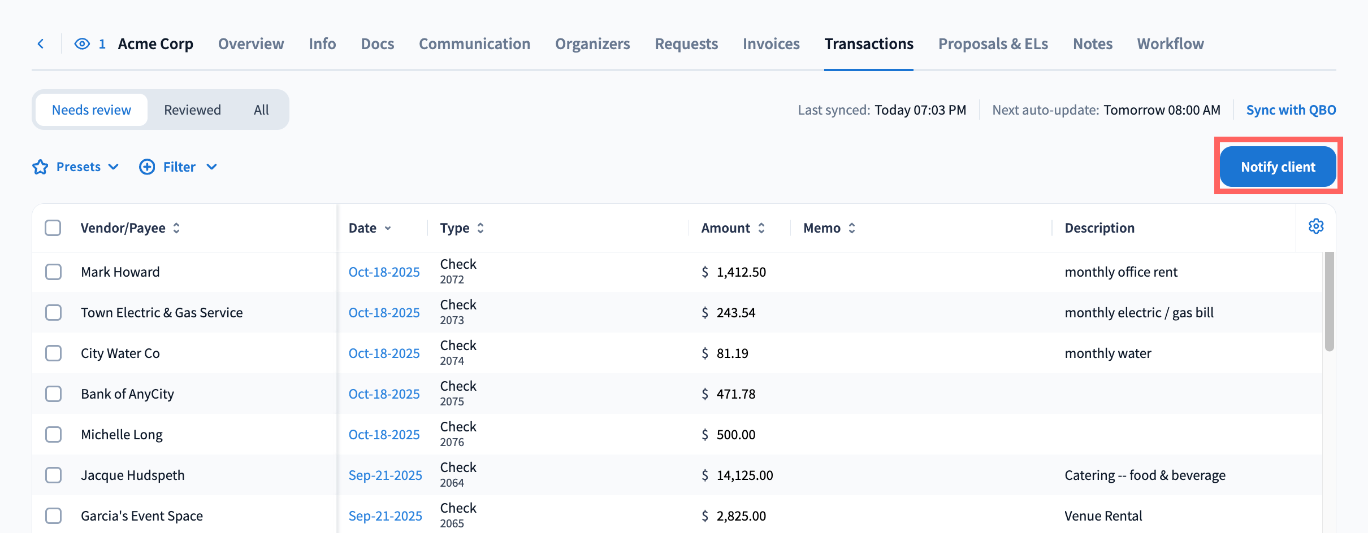Show Reviewed transactions
Screen dimensions: 1368x533
pyautogui.click(x=192, y=110)
